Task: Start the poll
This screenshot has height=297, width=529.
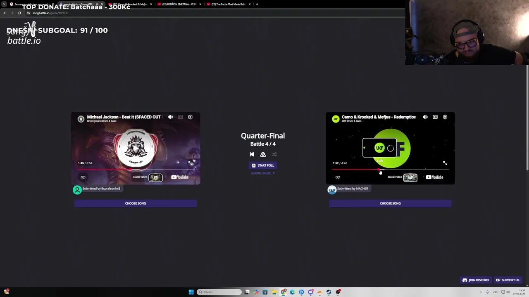Action: (x=263, y=165)
